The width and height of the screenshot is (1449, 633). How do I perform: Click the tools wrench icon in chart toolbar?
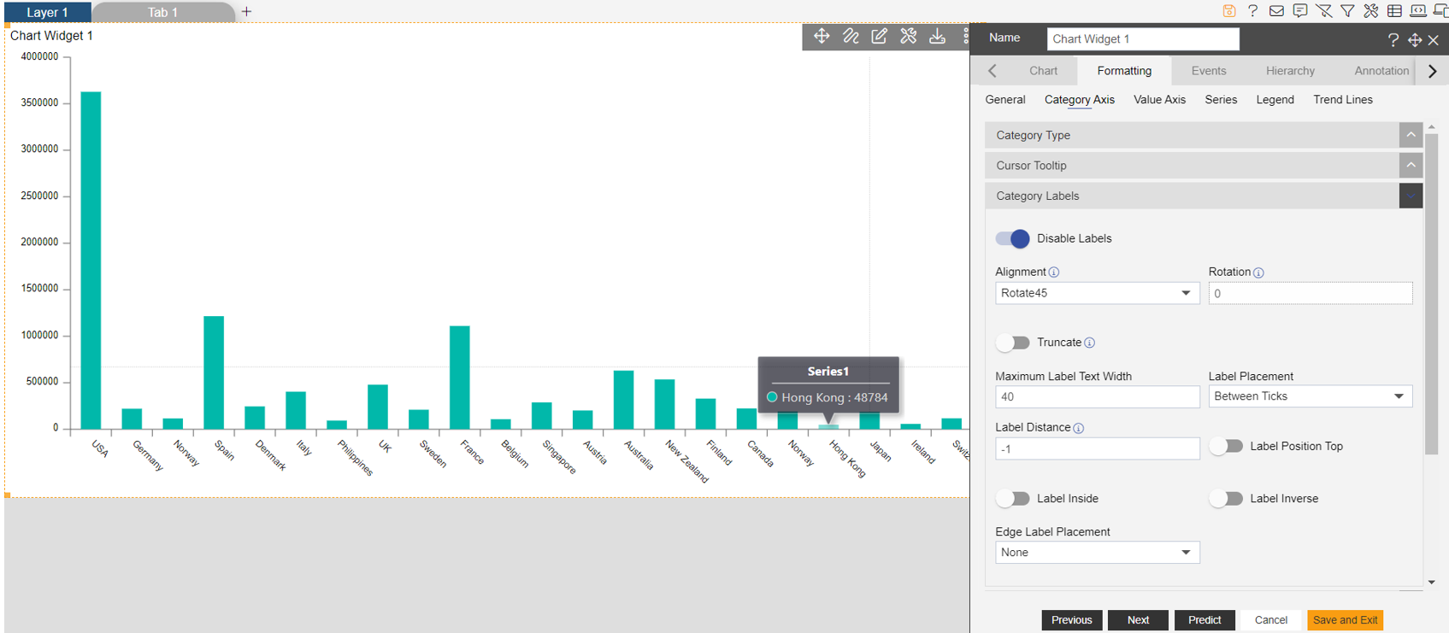tap(908, 36)
